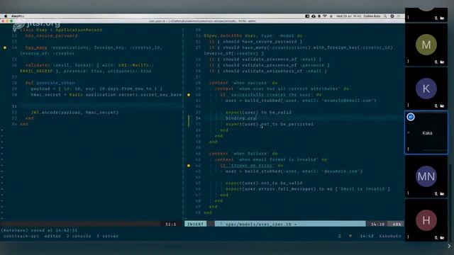This screenshot has width=454, height=255.
Task: Select participant K's thumbnail
Action: pyautogui.click(x=426, y=89)
